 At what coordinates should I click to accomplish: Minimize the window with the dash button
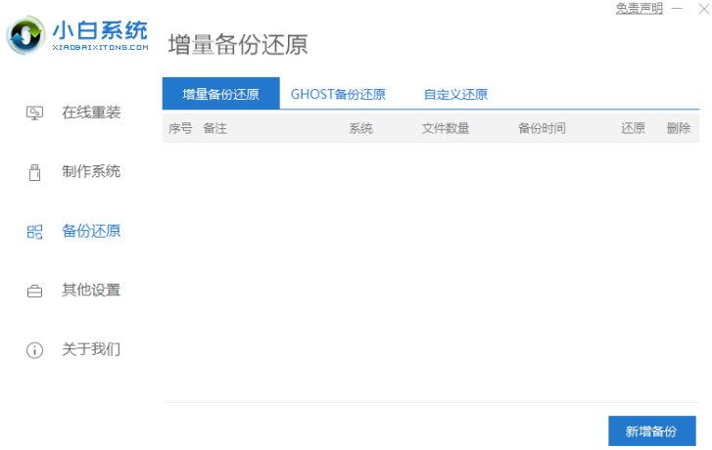(677, 8)
